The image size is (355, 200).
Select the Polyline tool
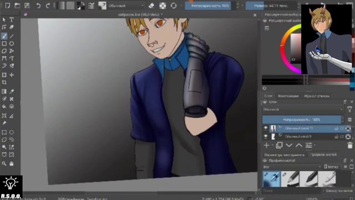point(12,51)
